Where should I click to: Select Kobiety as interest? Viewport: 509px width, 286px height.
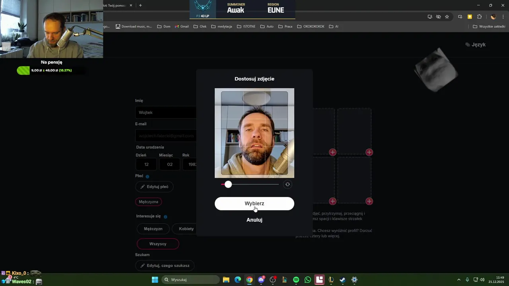tap(186, 229)
